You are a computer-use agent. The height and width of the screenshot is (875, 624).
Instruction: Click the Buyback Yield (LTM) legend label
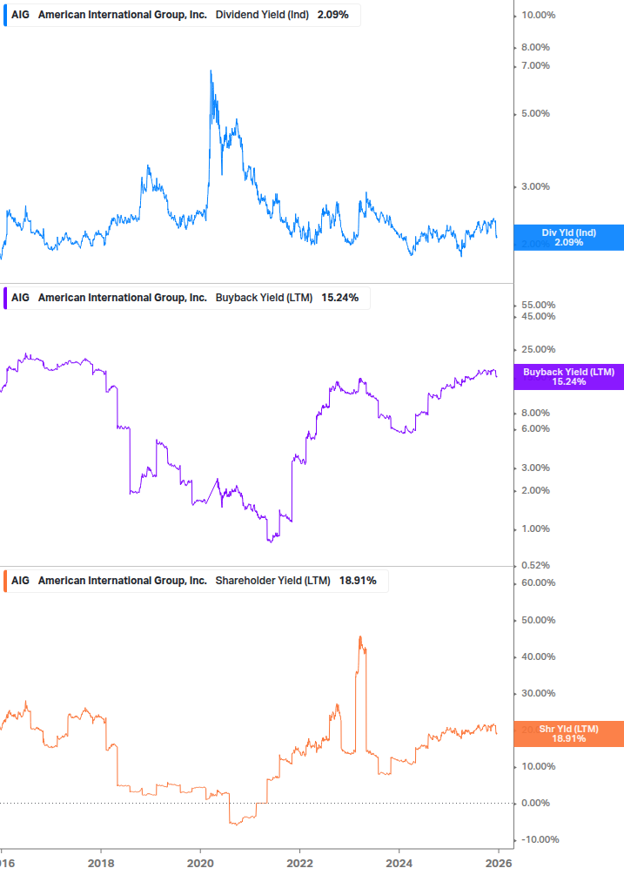[264, 298]
